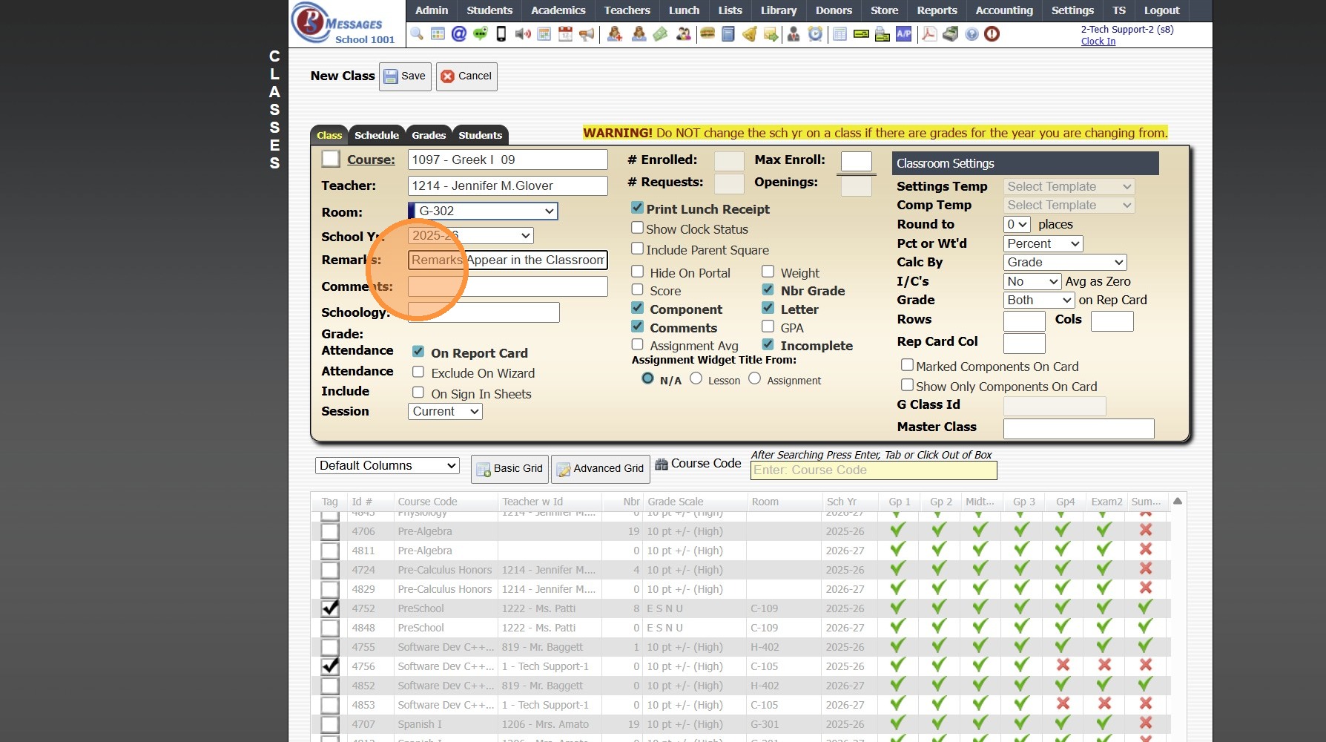1326x742 pixels.
Task: Open the hamburger lunch icon
Action: (707, 34)
